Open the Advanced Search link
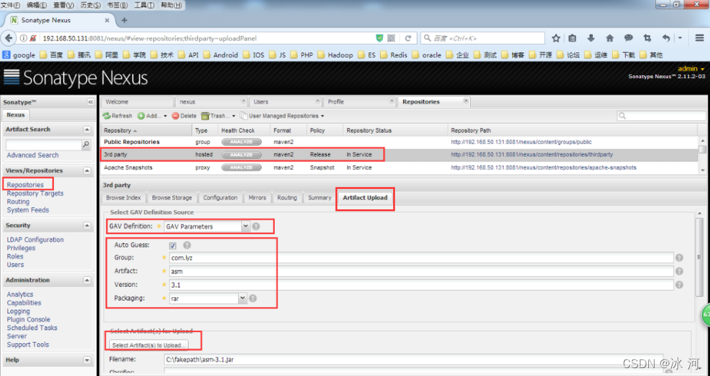The image size is (710, 376). 33,155
